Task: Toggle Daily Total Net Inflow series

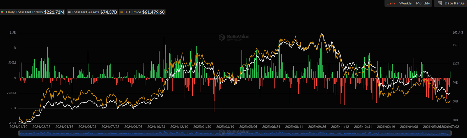Action: coord(33,12)
